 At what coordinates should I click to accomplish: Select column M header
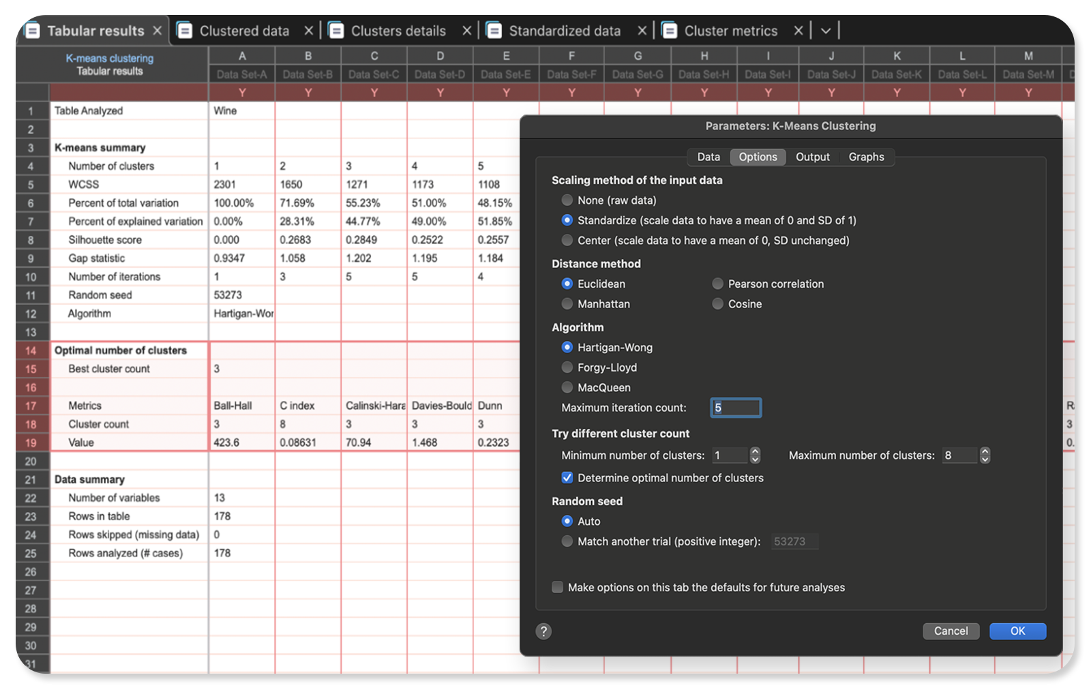[1028, 56]
